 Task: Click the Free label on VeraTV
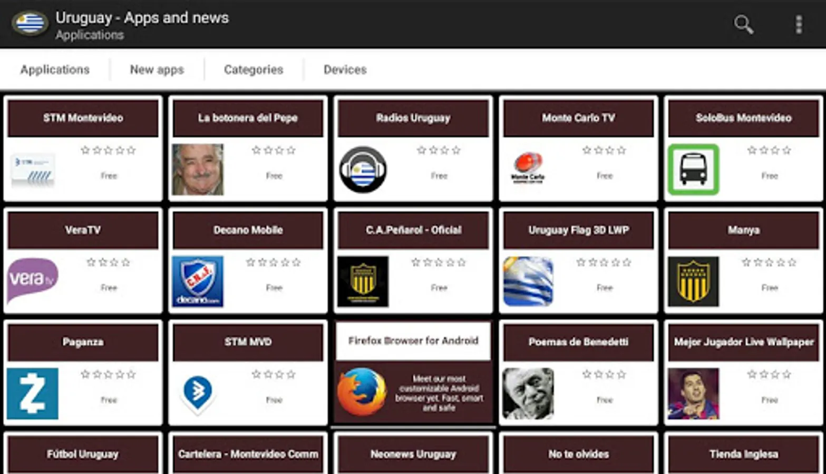point(109,288)
